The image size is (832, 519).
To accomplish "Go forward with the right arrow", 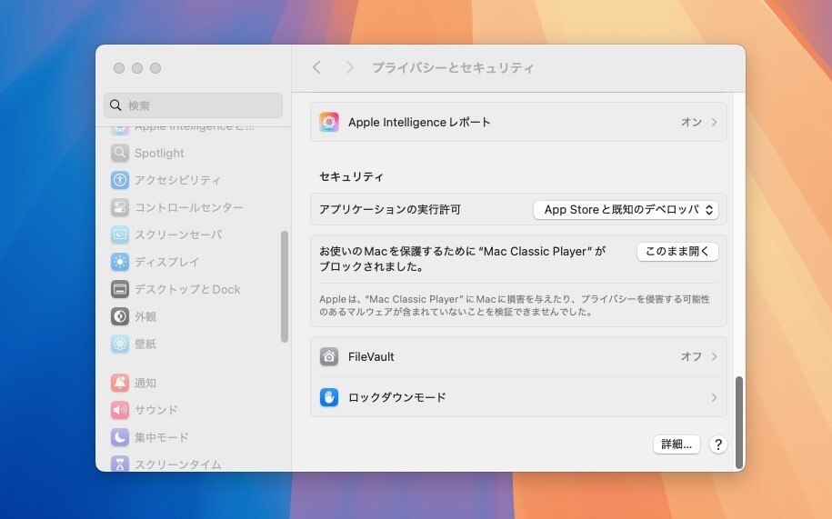I will click(x=349, y=67).
